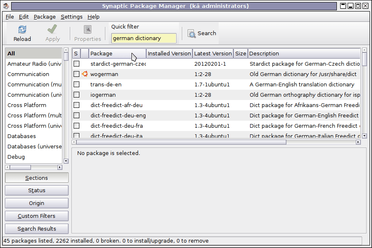Click the Description column header
Image resolution: width=372 pixels, height=248 pixels.
[304, 53]
